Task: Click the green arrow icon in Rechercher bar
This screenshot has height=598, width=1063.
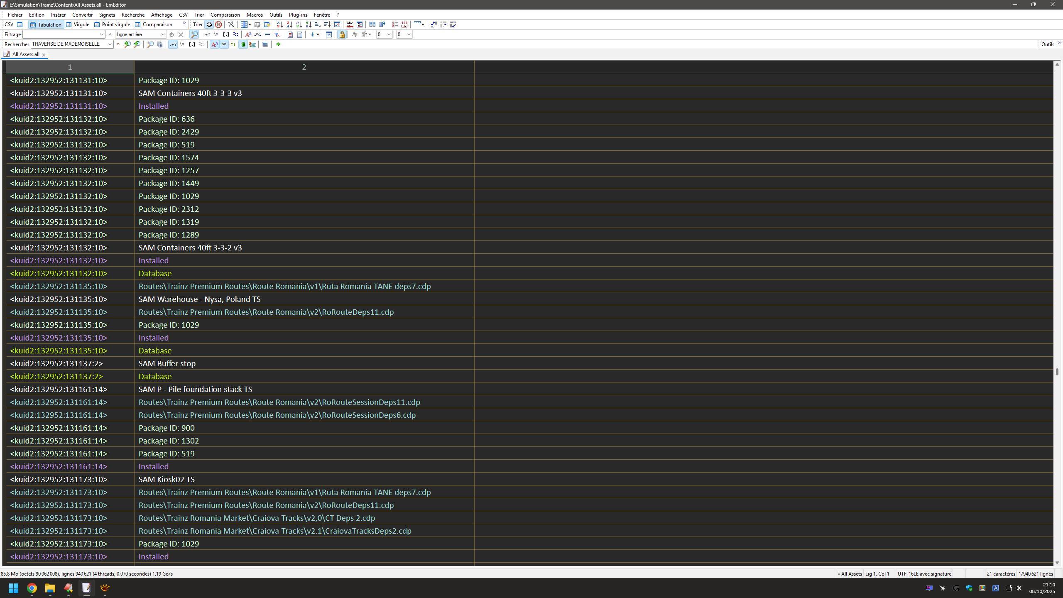Action: (278, 44)
